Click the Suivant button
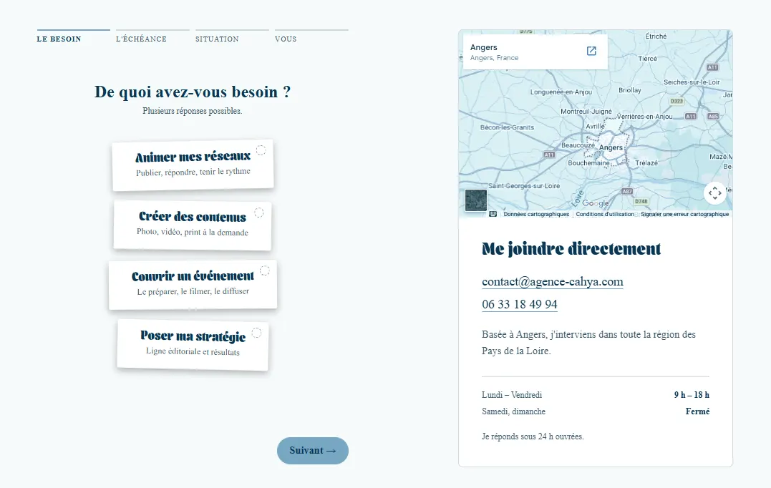 [x=313, y=451]
